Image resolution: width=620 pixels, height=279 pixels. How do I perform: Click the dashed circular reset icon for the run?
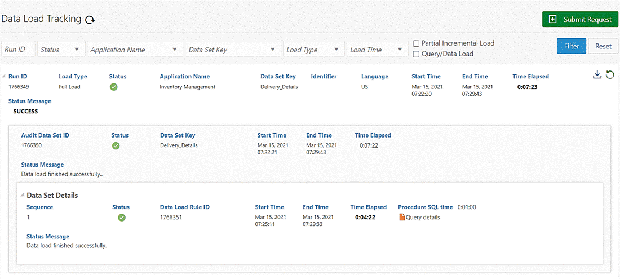click(x=610, y=74)
